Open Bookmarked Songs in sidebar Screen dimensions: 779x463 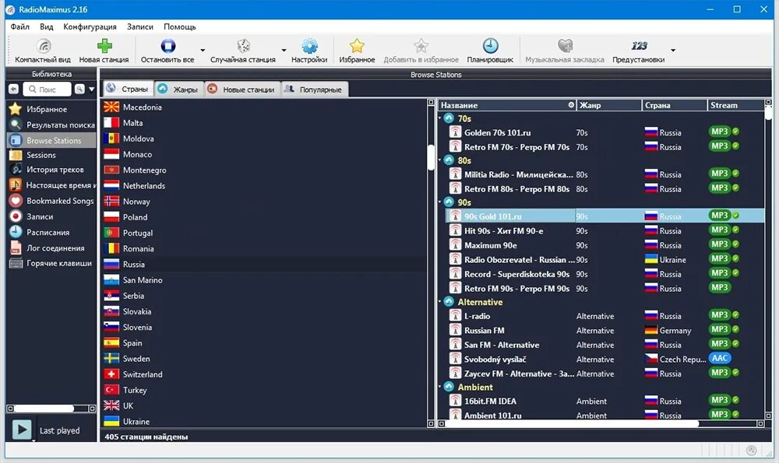pyautogui.click(x=51, y=201)
